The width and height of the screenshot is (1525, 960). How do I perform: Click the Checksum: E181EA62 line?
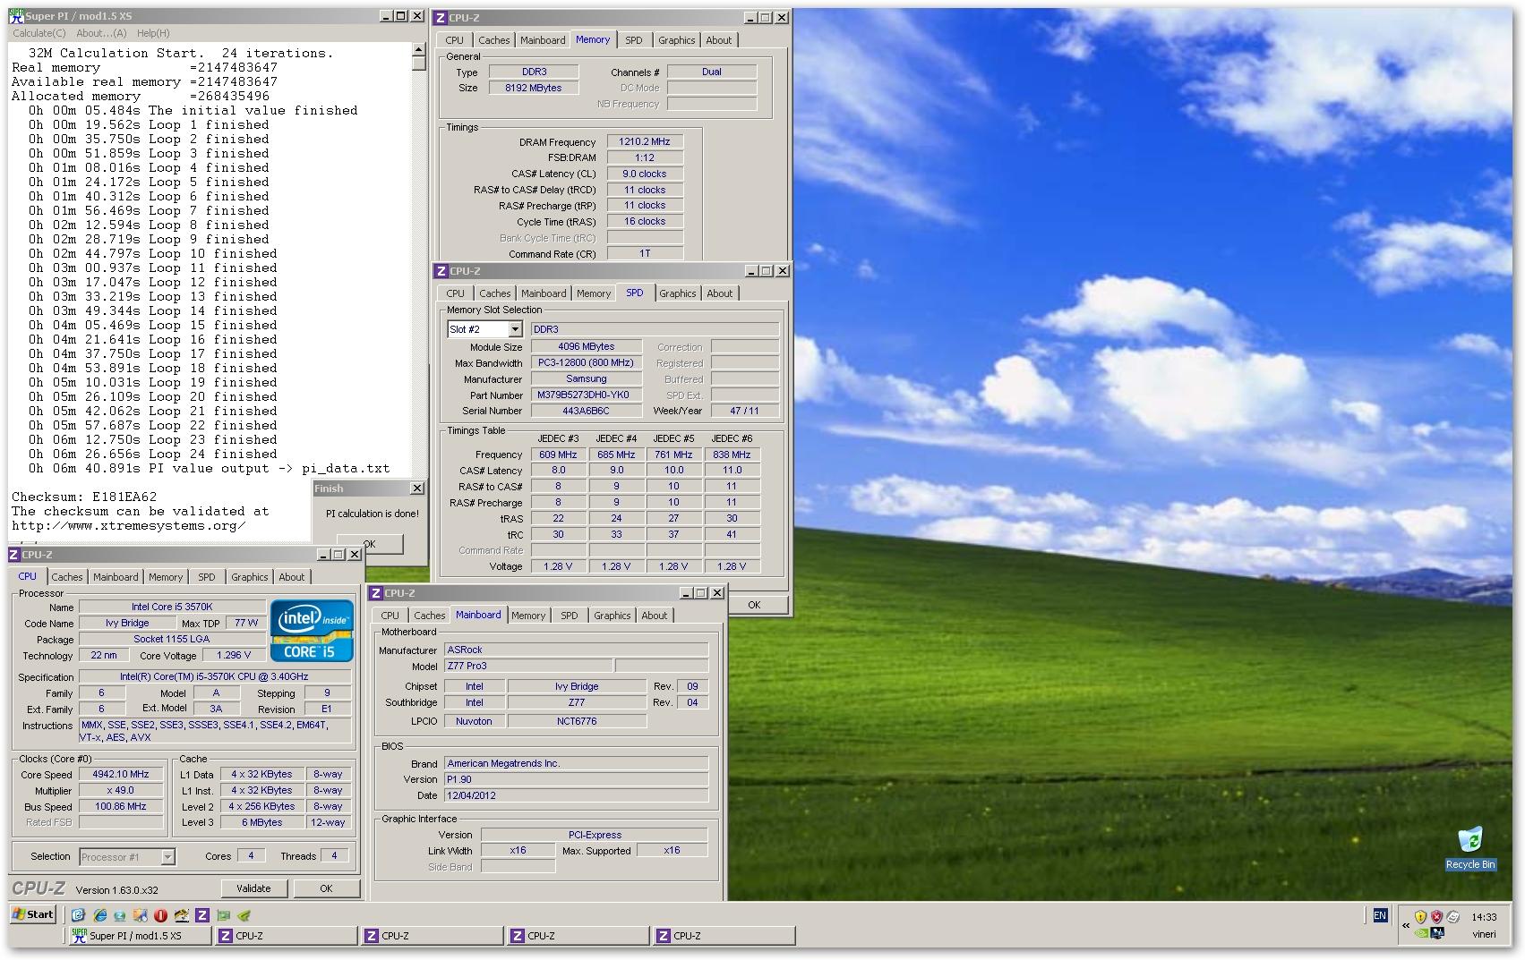(84, 497)
